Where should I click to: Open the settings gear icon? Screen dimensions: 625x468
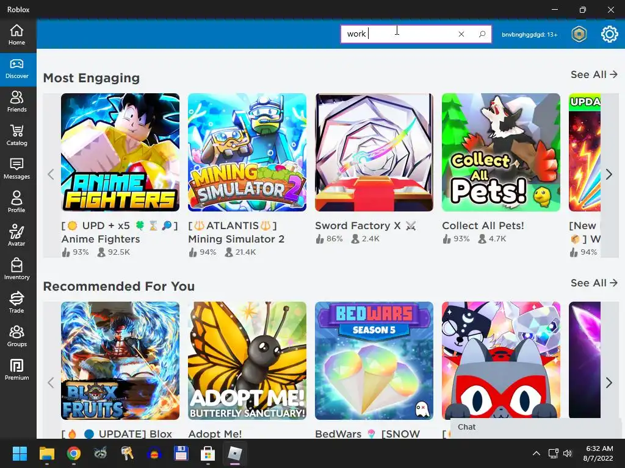609,34
